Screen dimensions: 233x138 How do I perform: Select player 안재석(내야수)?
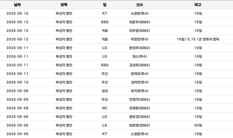(140, 99)
